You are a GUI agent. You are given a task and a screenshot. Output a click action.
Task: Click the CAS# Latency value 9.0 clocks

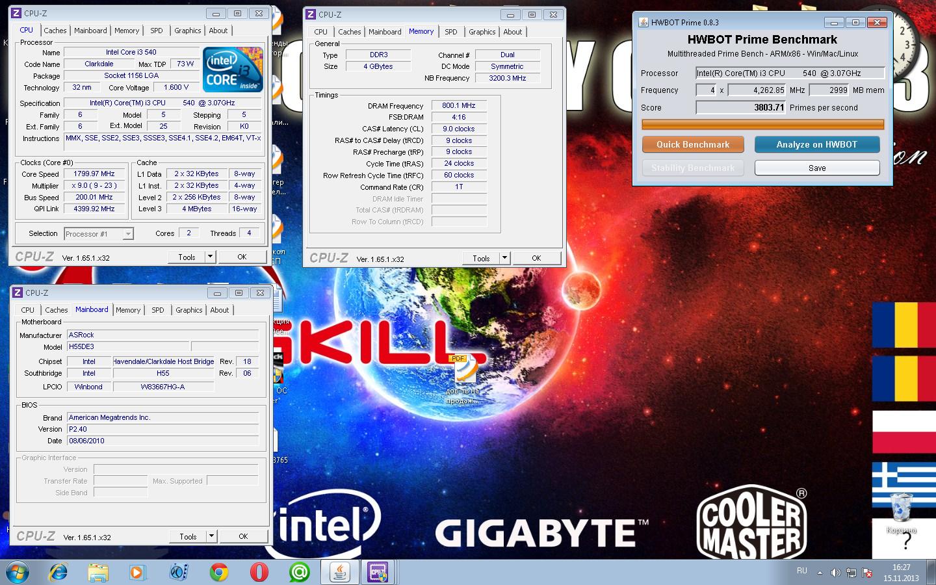[x=459, y=129]
